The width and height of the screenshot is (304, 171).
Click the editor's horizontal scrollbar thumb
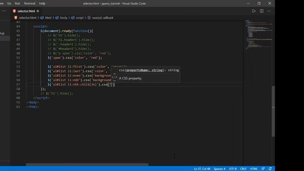87,165
